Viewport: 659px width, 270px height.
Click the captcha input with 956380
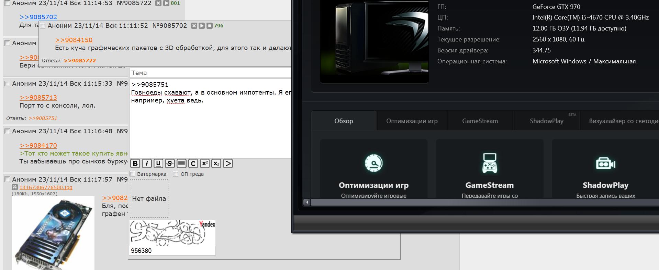[x=172, y=250]
